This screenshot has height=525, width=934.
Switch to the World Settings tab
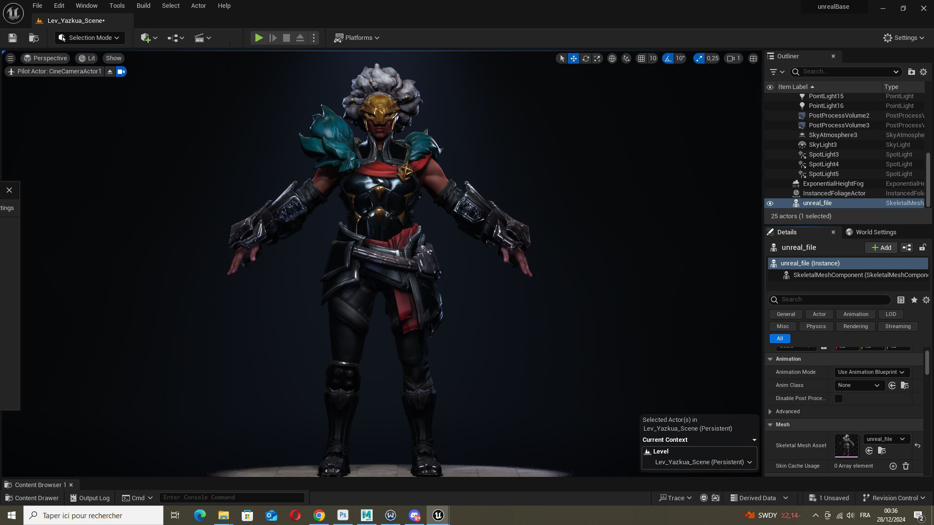click(x=871, y=232)
